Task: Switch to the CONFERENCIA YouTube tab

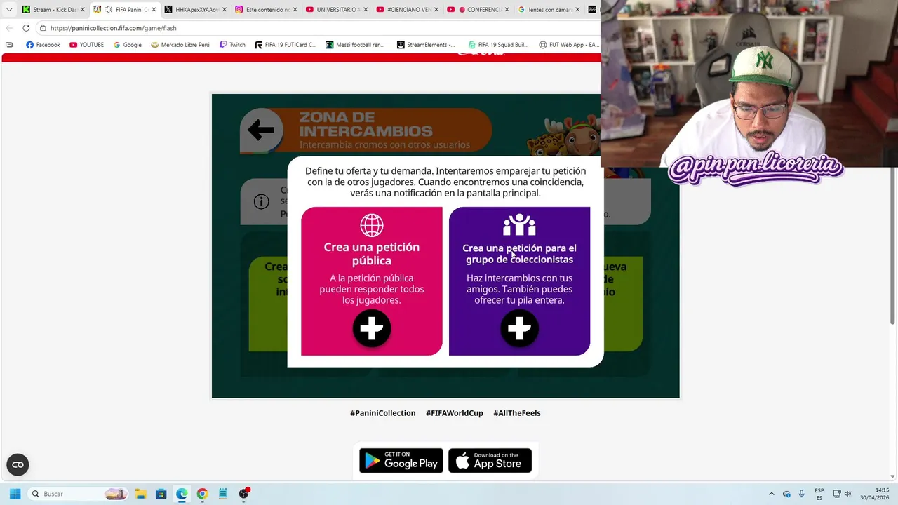Action: click(x=478, y=10)
